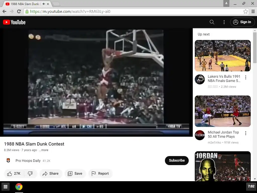This screenshot has width=257, height=193.
Task: View secure connection lock icon info
Action: point(27,11)
